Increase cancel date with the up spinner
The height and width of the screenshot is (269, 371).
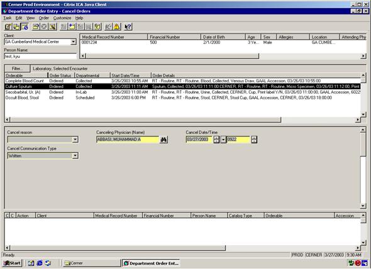tap(216, 138)
